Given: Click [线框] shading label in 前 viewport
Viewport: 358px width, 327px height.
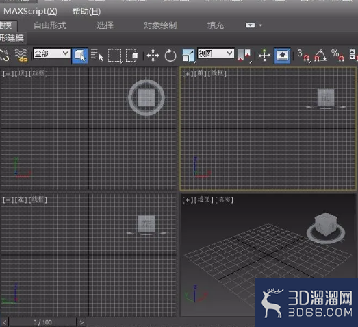Looking at the screenshot, I should [217, 73].
